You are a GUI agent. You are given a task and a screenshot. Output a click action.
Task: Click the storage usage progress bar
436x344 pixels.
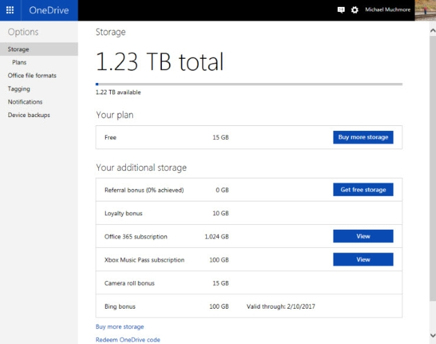(248, 84)
